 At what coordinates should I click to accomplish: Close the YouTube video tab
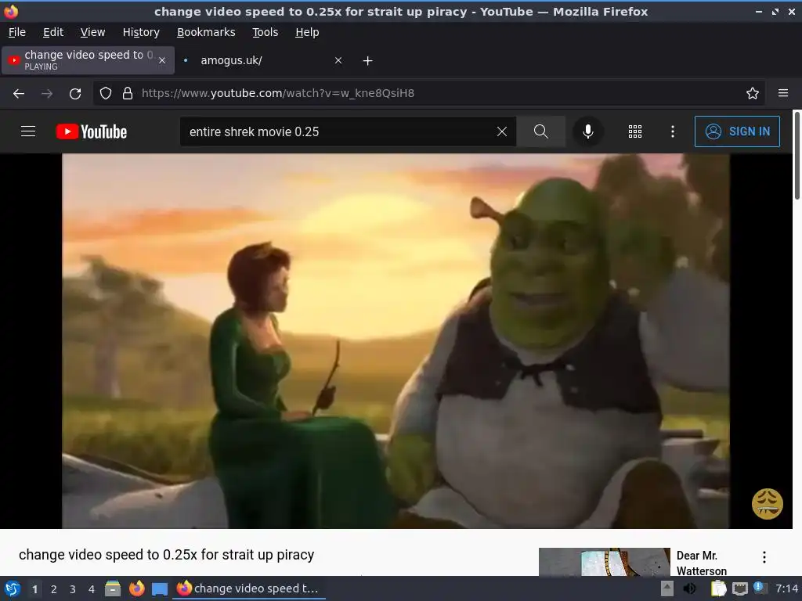162,60
